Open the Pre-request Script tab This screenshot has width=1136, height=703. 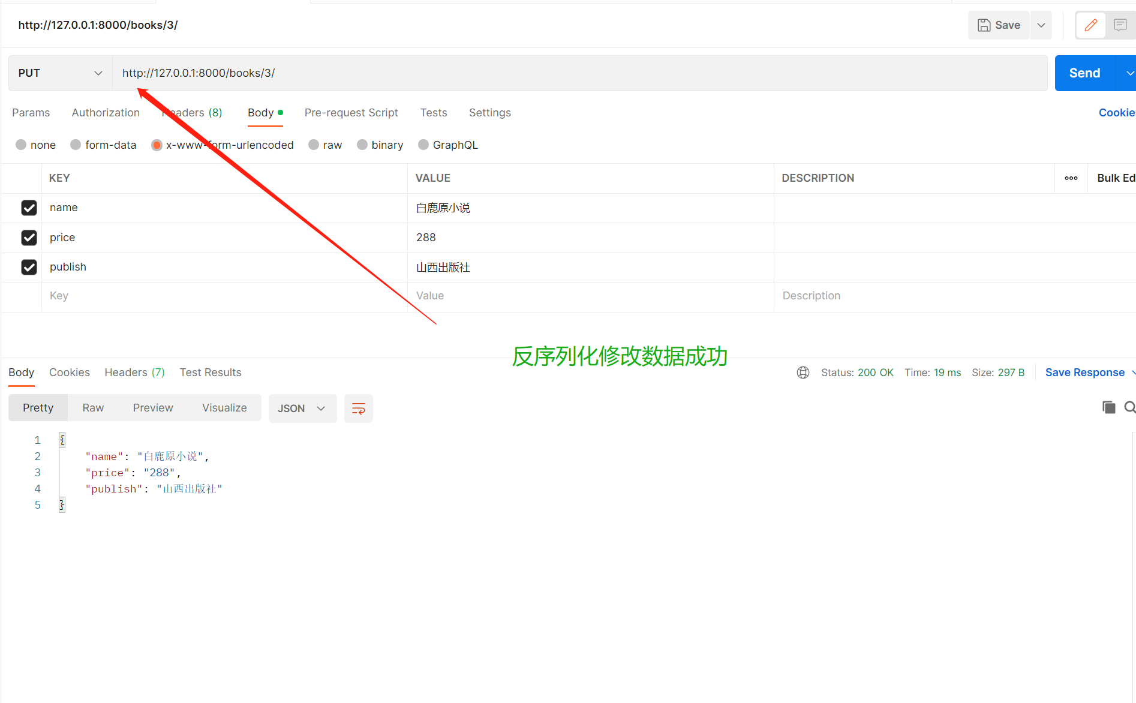[x=351, y=113]
